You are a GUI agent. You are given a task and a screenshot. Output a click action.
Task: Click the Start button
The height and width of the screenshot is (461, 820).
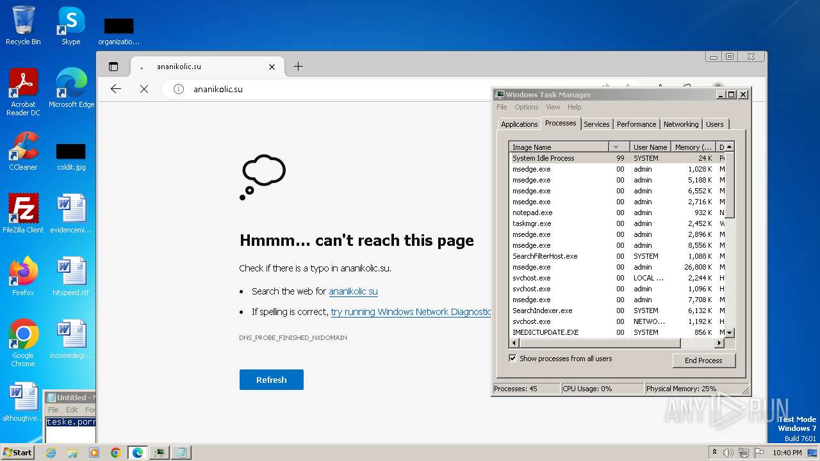point(18,452)
